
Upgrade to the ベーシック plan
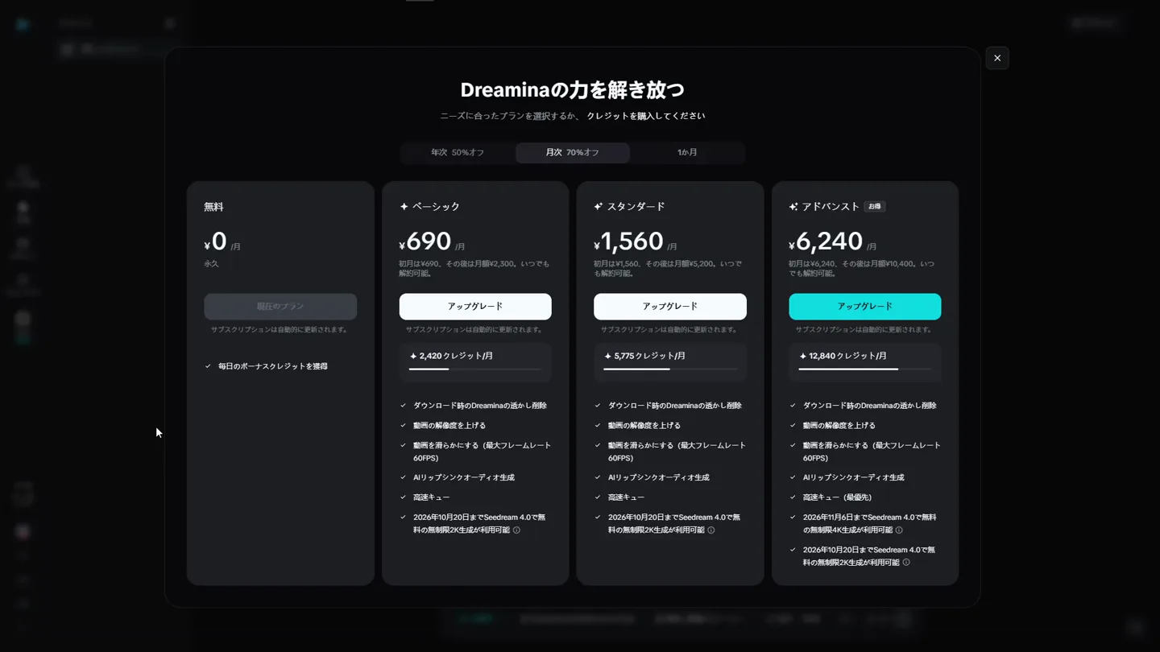pos(475,307)
